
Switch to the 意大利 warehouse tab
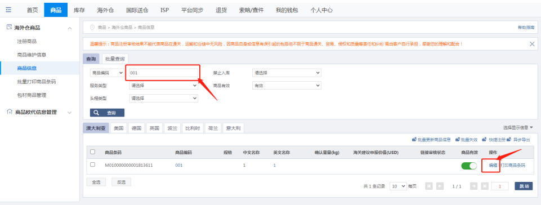234,128
